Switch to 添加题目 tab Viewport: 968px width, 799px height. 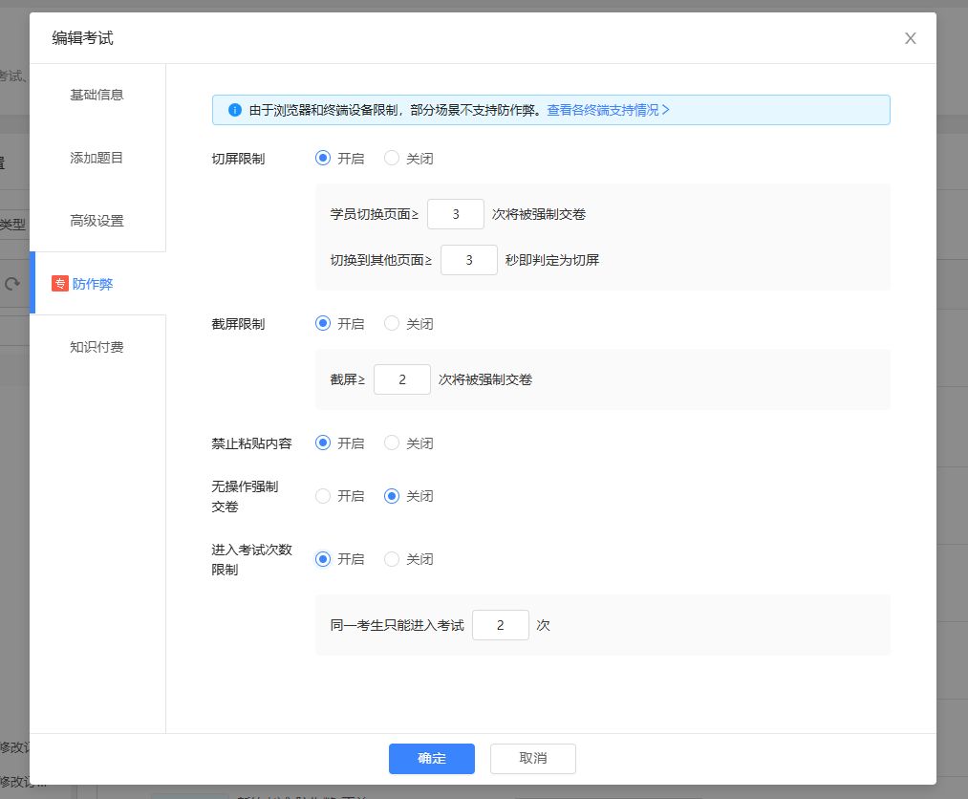(97, 158)
